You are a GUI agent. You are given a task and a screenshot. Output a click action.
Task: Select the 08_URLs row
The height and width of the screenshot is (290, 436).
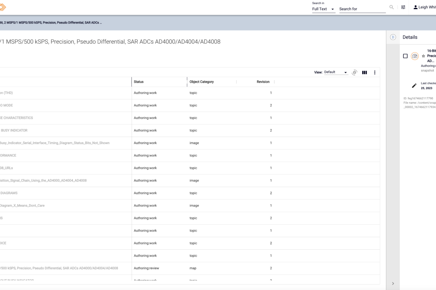(190, 168)
